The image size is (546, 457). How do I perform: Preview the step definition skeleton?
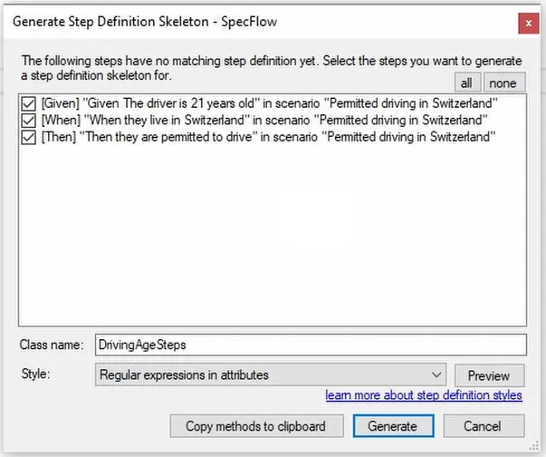[489, 375]
